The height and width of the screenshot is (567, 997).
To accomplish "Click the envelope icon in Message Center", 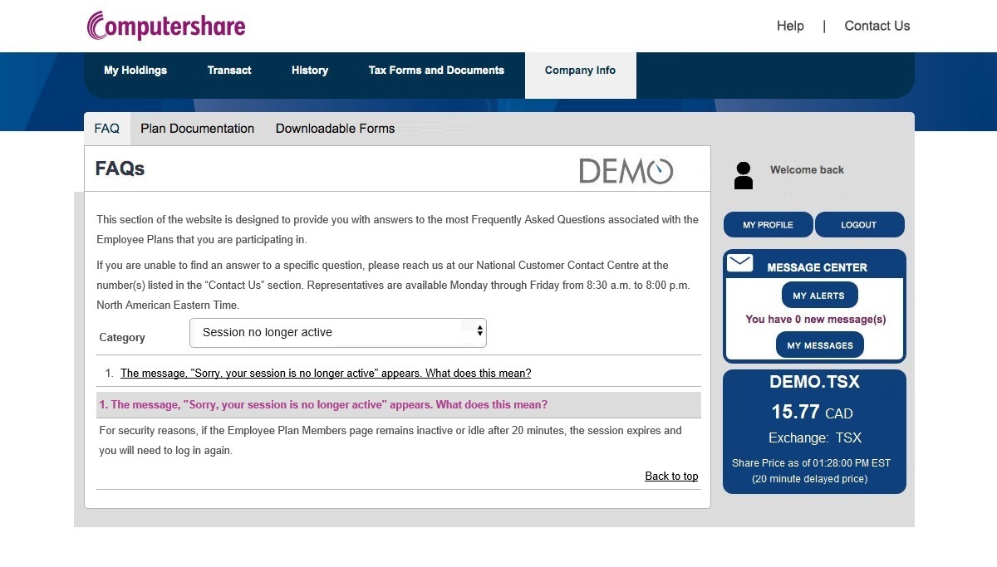I will pos(739,263).
